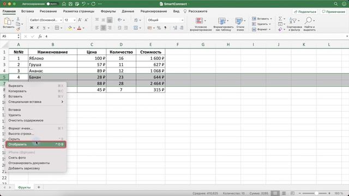Image resolution: width=349 pixels, height=196 pixels.
Task: Toggle bottom vertical alignment
Action: [x=110, y=20]
